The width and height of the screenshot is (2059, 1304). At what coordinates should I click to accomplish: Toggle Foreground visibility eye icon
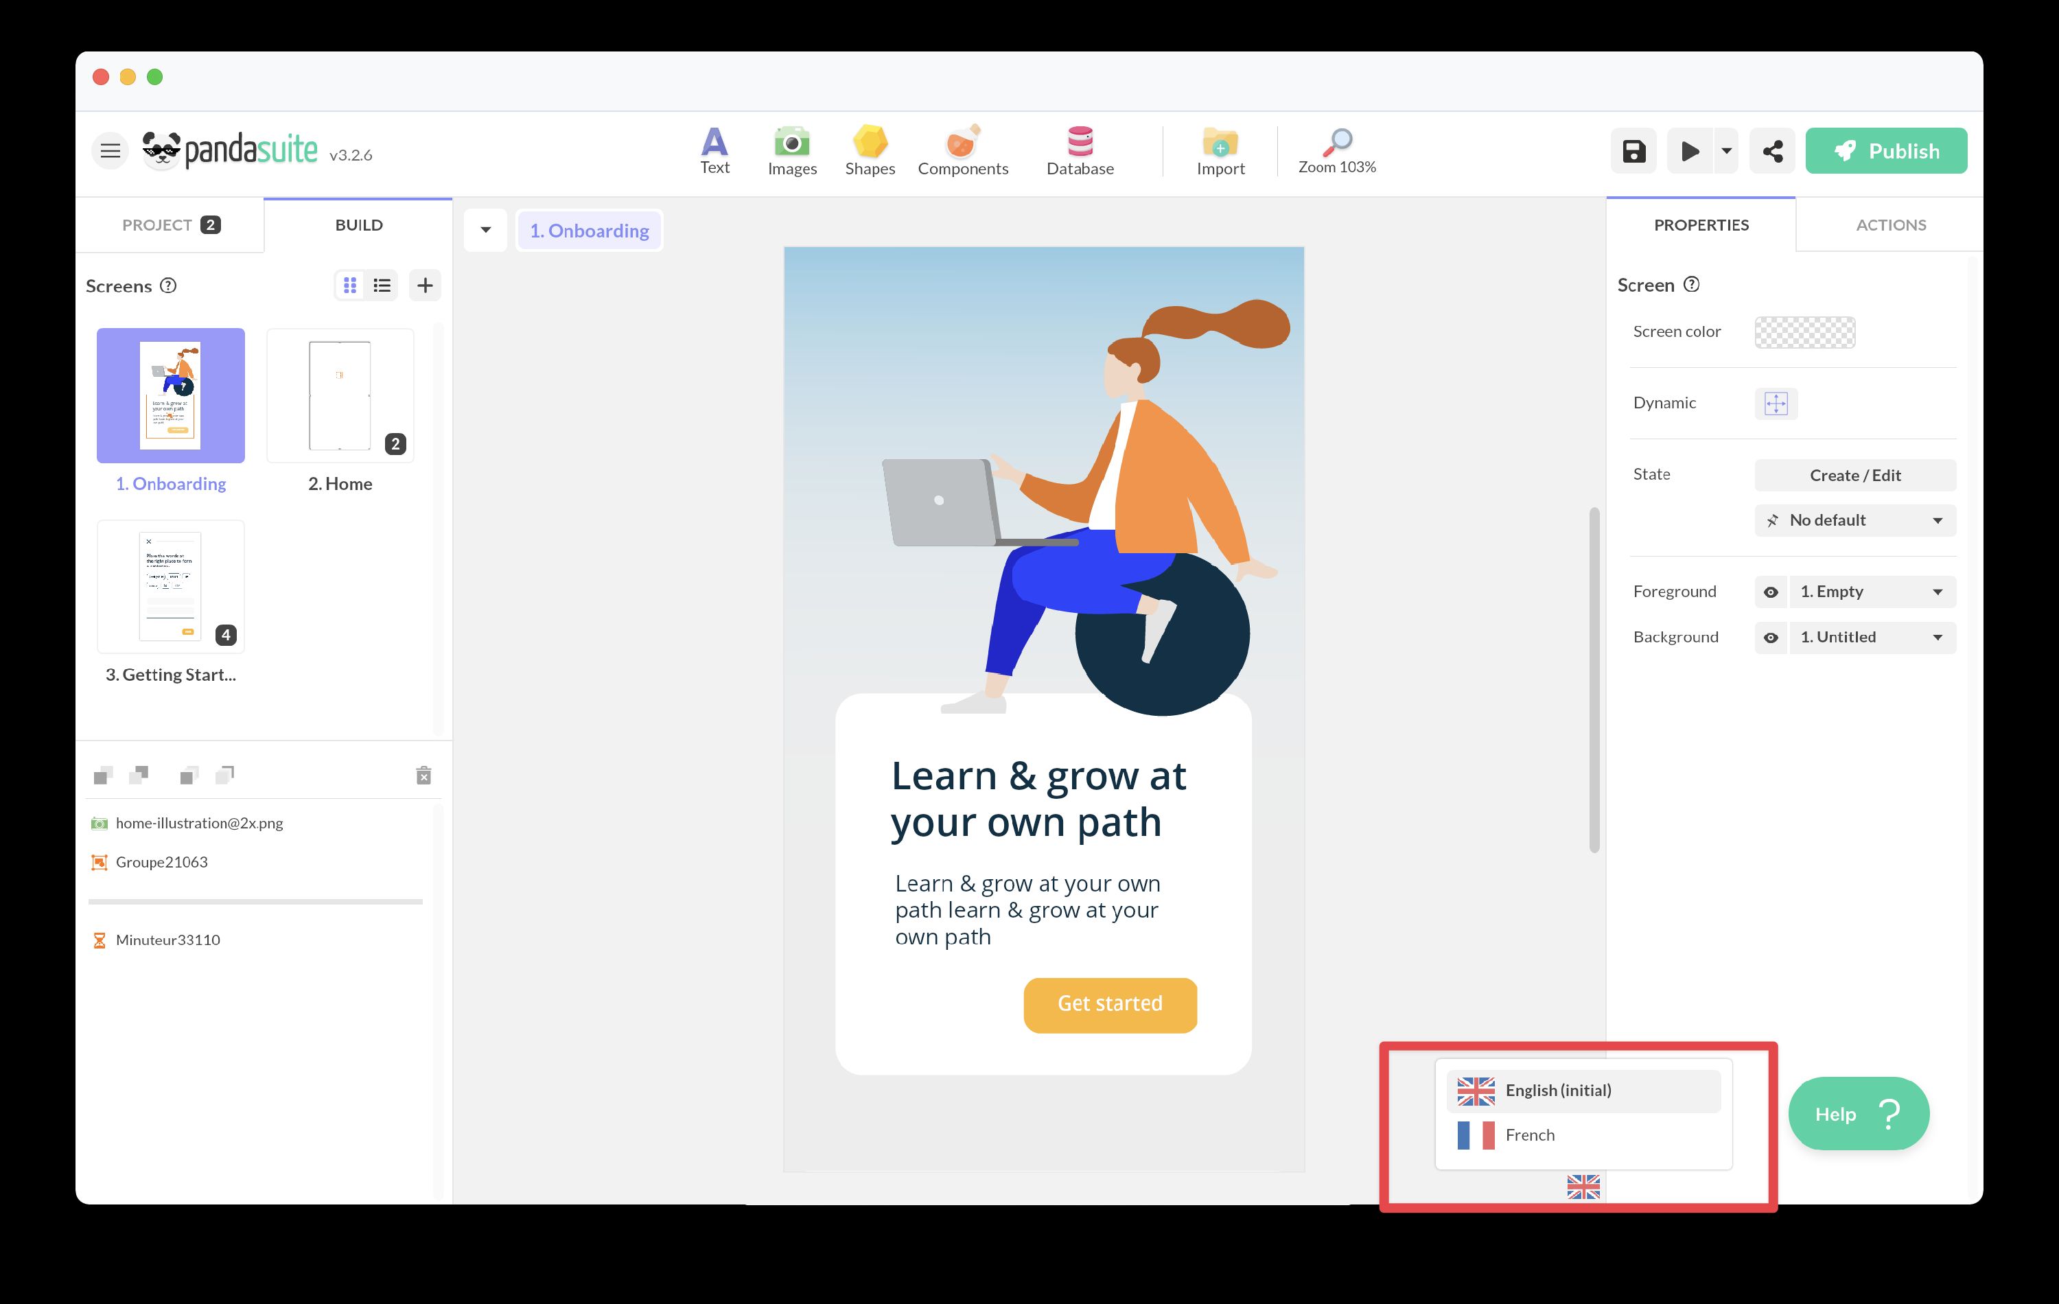coord(1771,592)
